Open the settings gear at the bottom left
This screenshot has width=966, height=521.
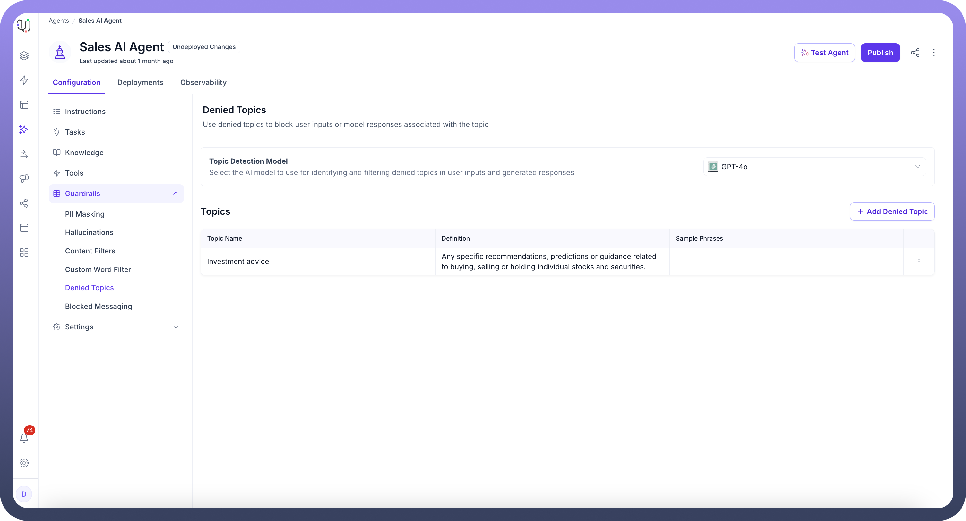point(24,463)
